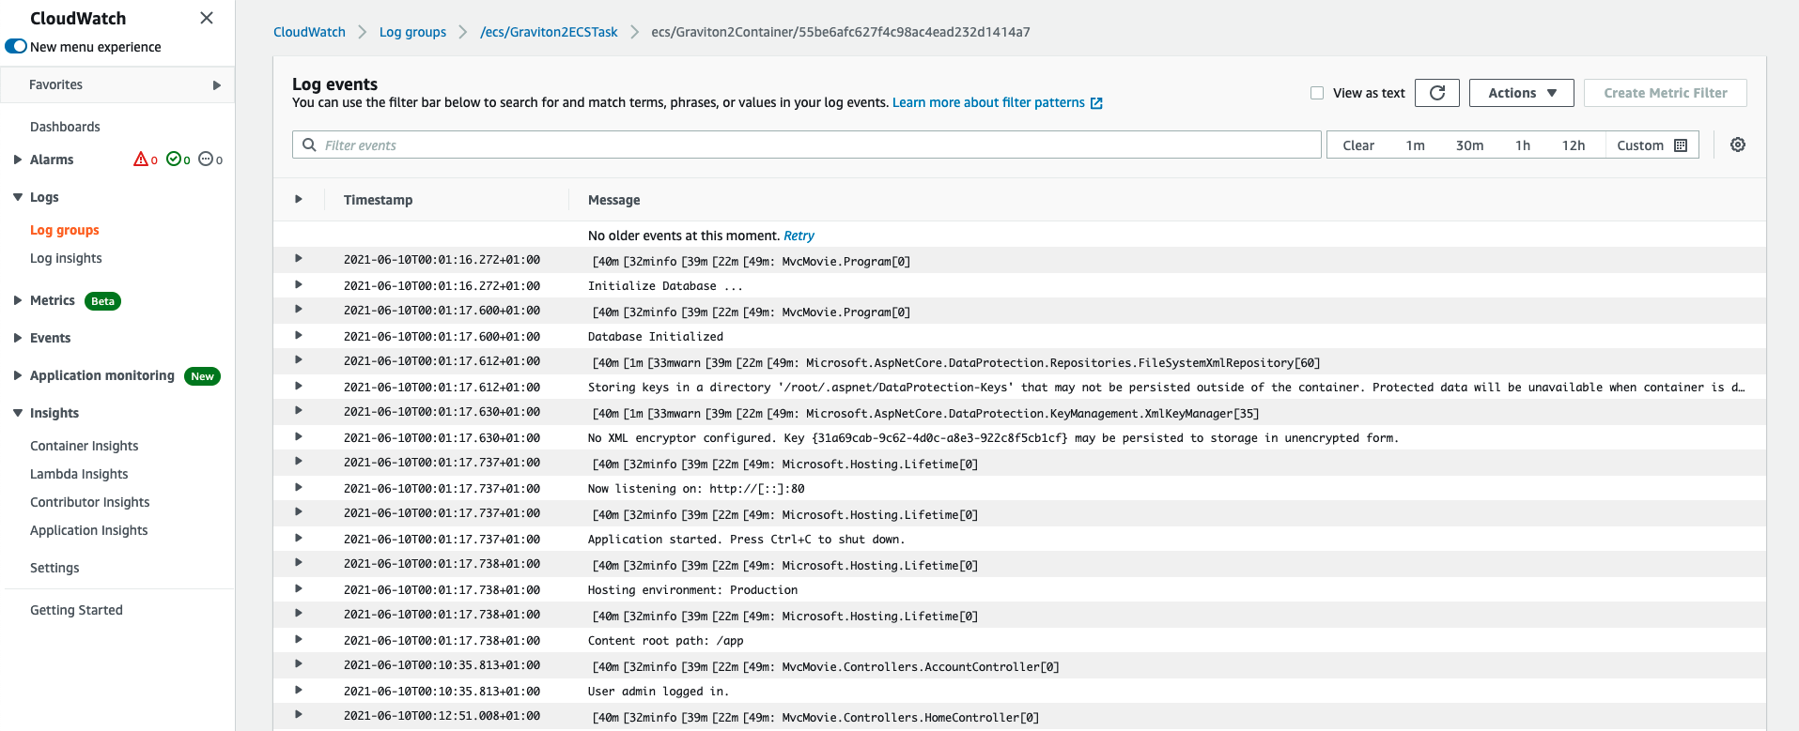Viewport: 1799px width, 731px height.
Task: Open Container Insights
Action: pos(85,446)
